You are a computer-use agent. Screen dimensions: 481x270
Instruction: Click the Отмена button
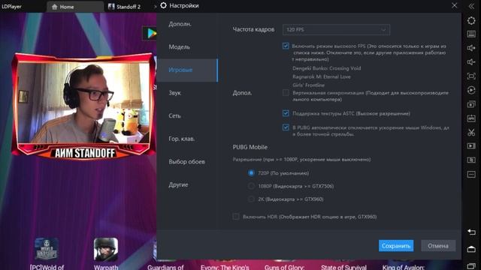click(438, 245)
